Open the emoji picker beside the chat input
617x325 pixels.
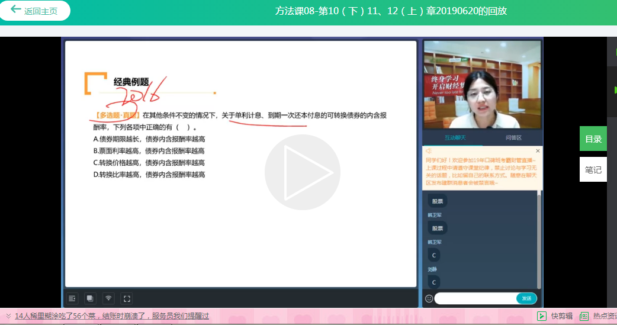(429, 298)
